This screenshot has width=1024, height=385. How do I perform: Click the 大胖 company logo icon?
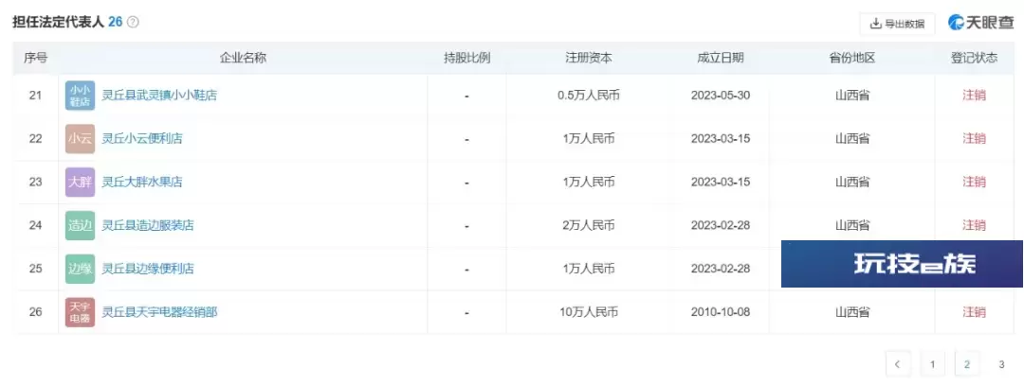[80, 182]
